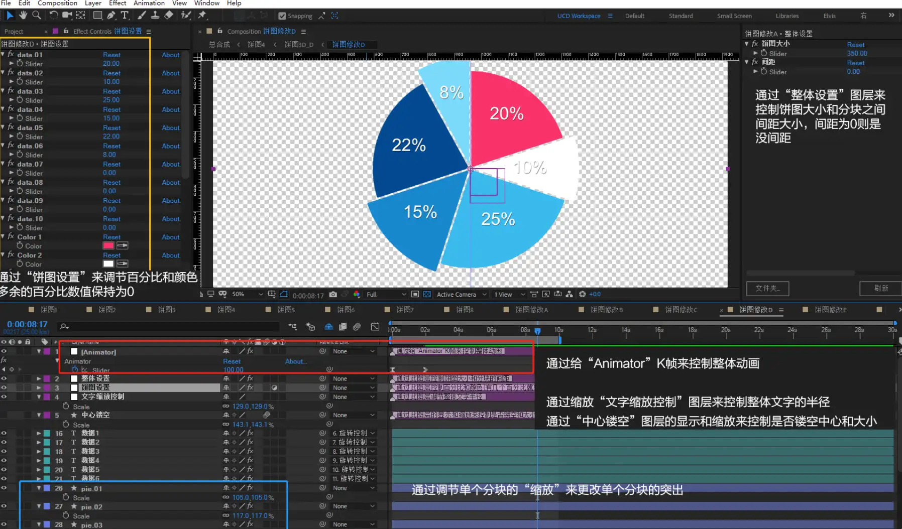Toggle the transparency grid button

coord(426,295)
